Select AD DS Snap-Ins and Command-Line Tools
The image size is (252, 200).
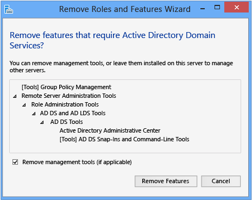pos(124,139)
